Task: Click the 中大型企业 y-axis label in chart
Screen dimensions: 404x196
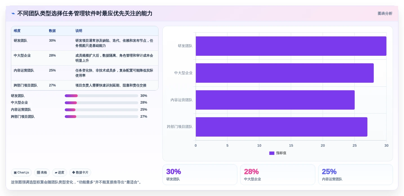Action: [184, 73]
